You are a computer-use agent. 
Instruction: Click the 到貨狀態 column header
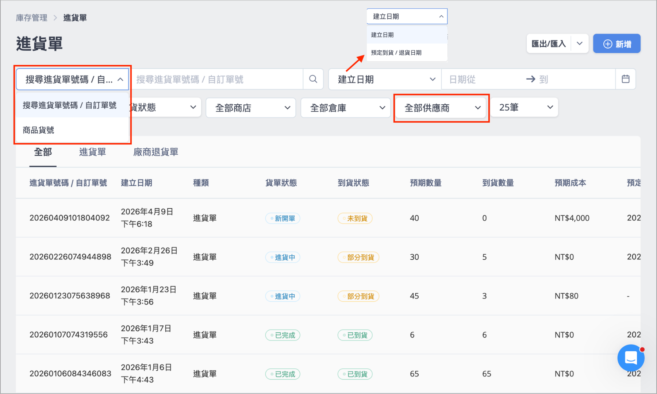353,183
